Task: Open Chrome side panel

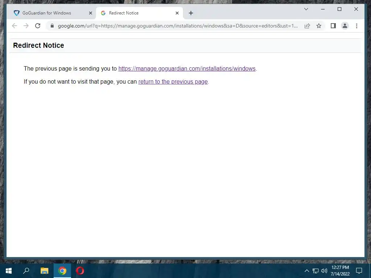Action: 333,26
